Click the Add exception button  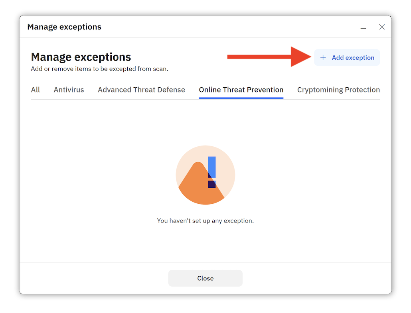pos(347,58)
